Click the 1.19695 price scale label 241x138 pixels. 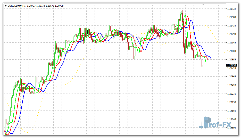(232, 127)
